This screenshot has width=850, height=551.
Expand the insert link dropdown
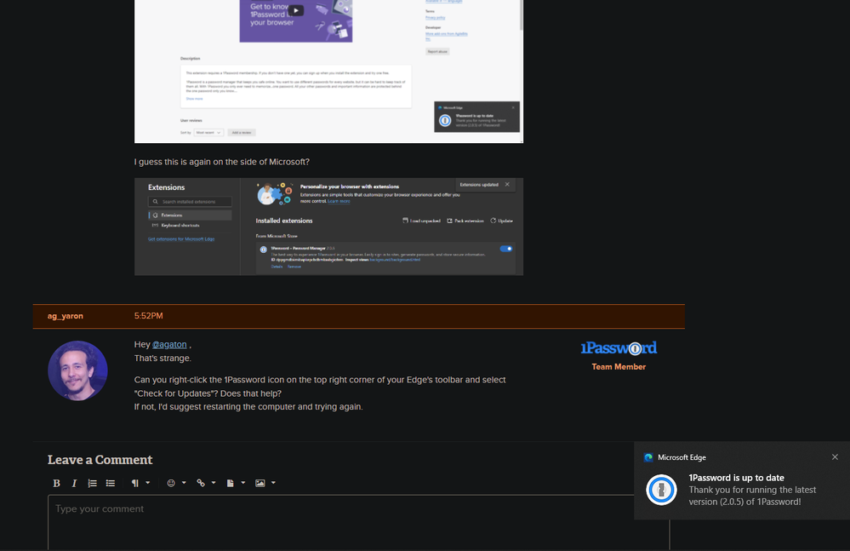(x=206, y=483)
